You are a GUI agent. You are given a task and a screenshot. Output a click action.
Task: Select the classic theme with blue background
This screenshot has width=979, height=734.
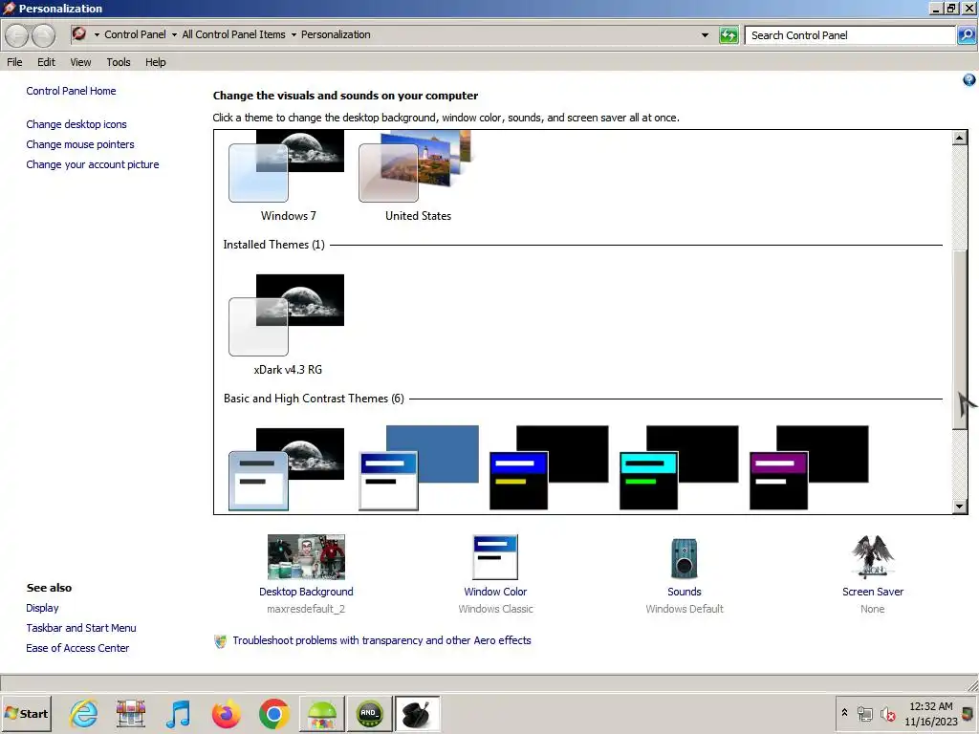419,468
